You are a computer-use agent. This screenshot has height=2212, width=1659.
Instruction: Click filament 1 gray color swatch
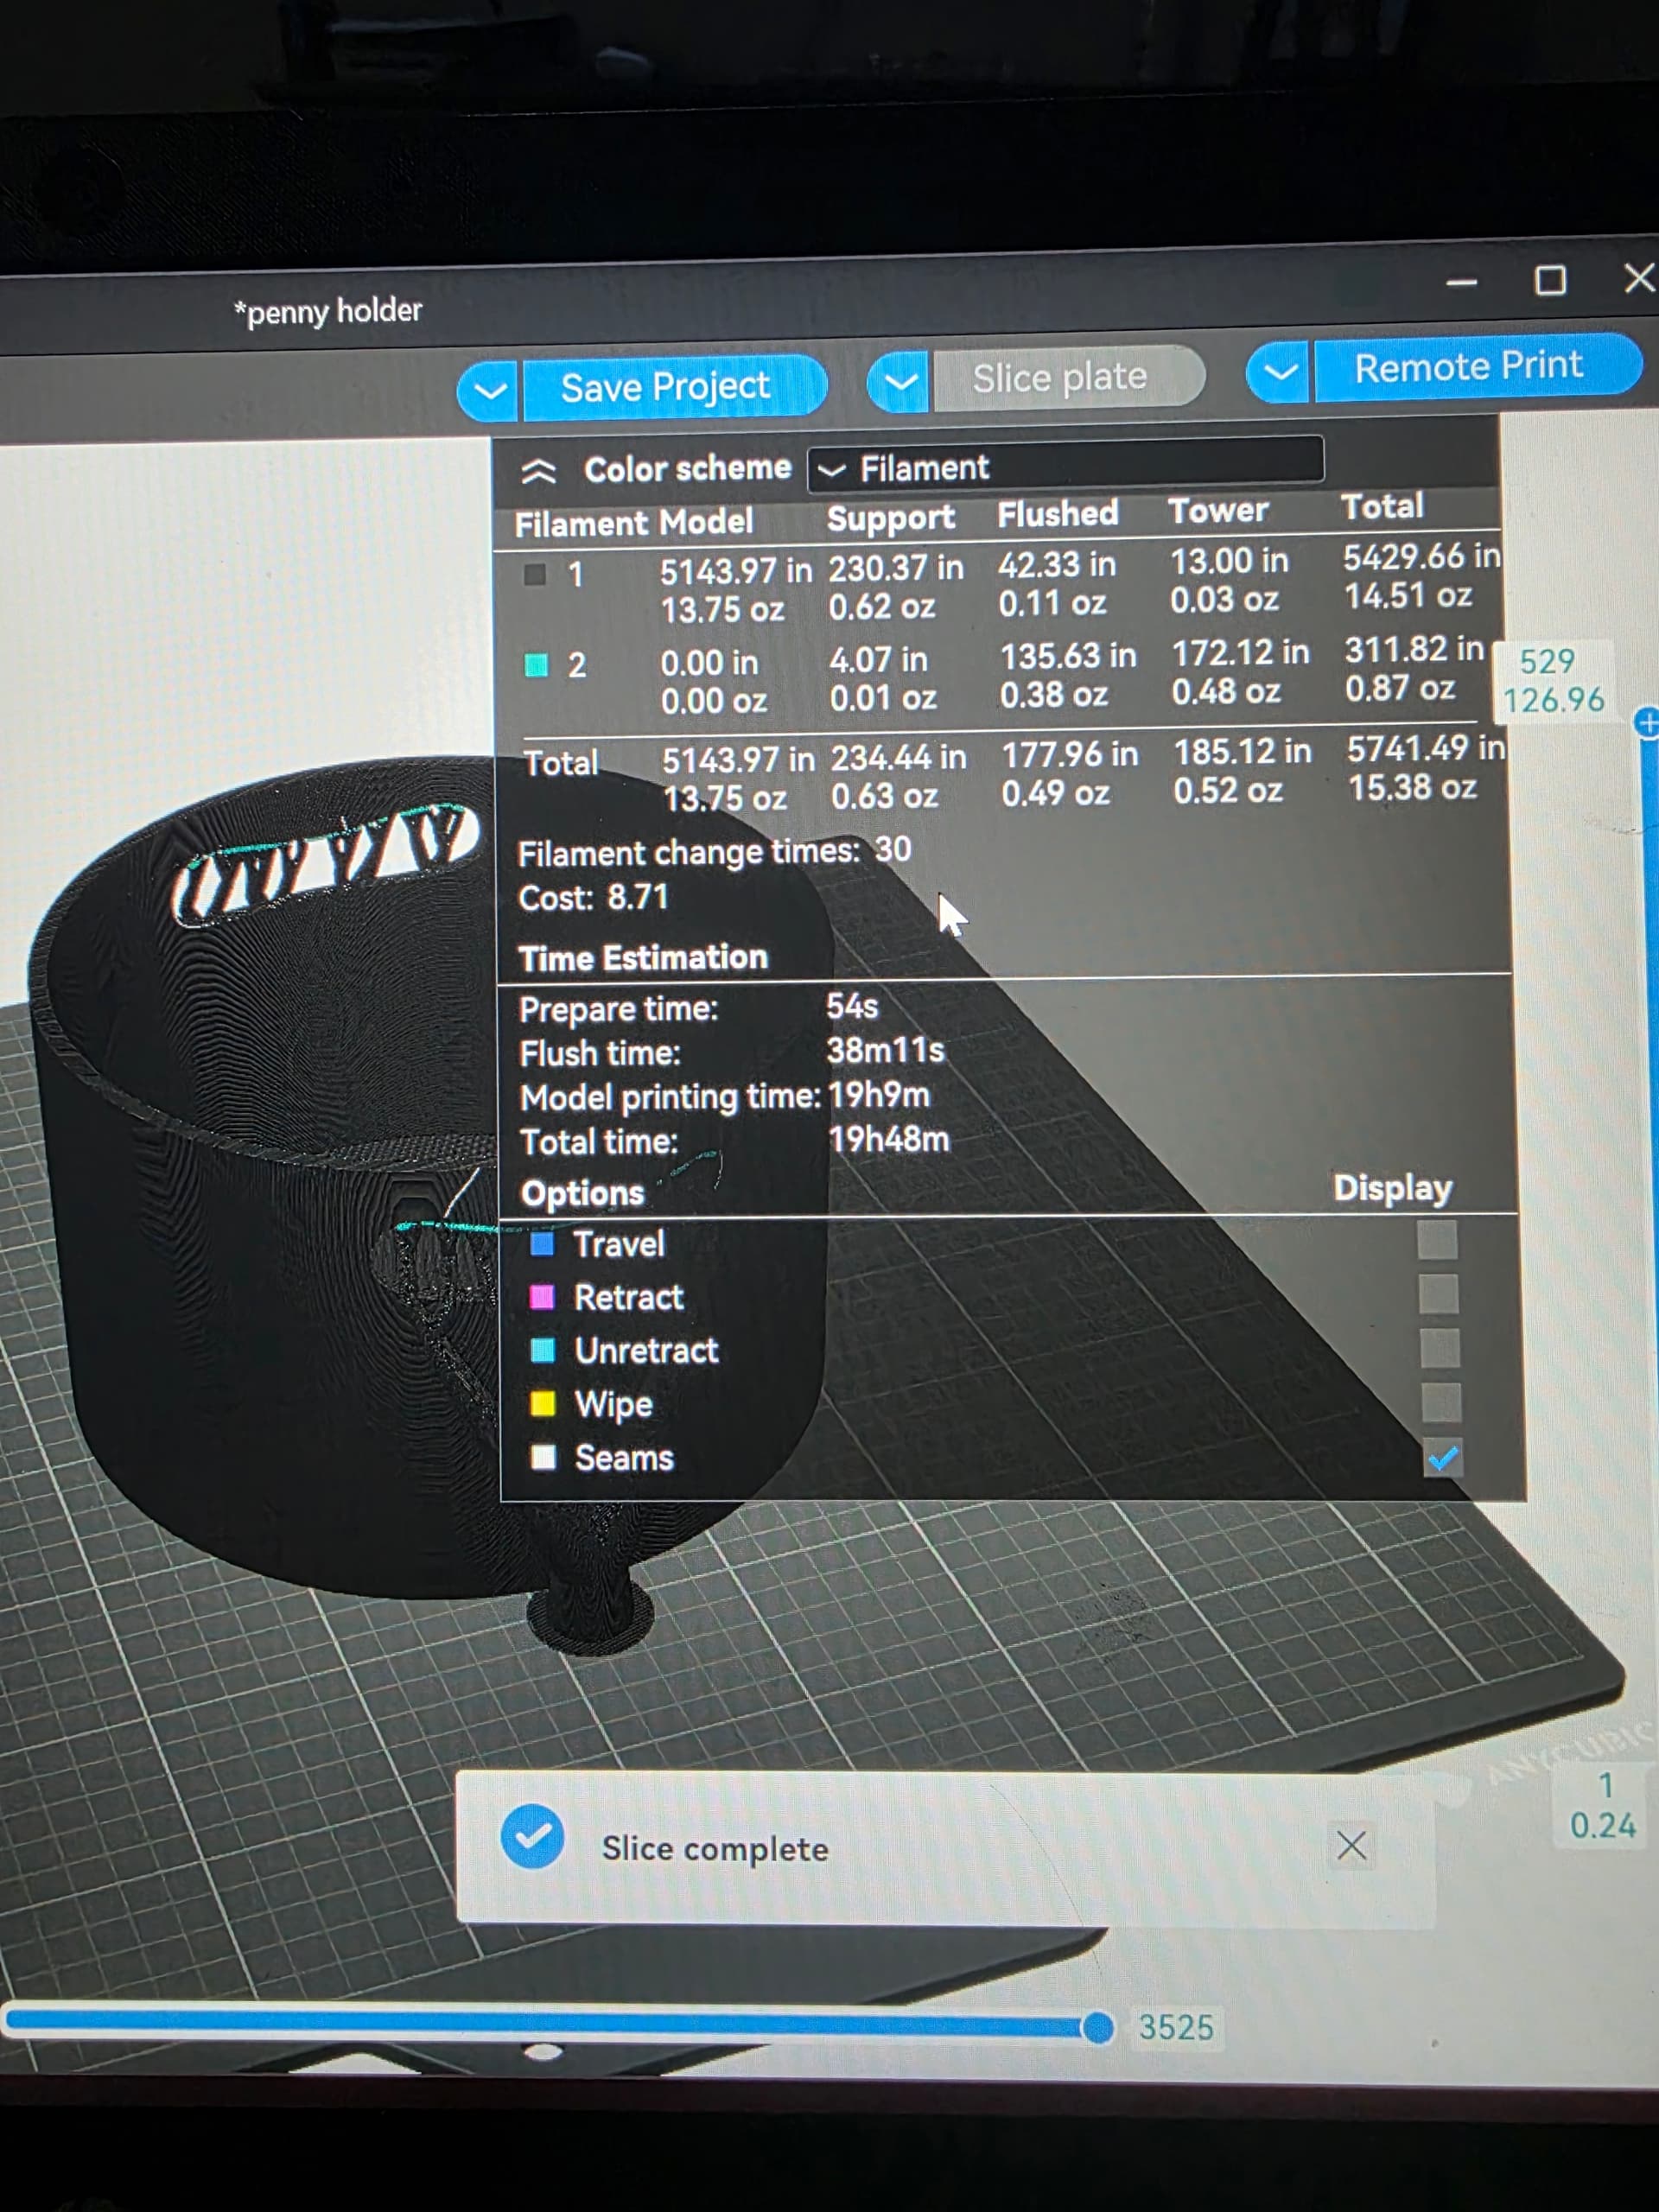coord(535,574)
